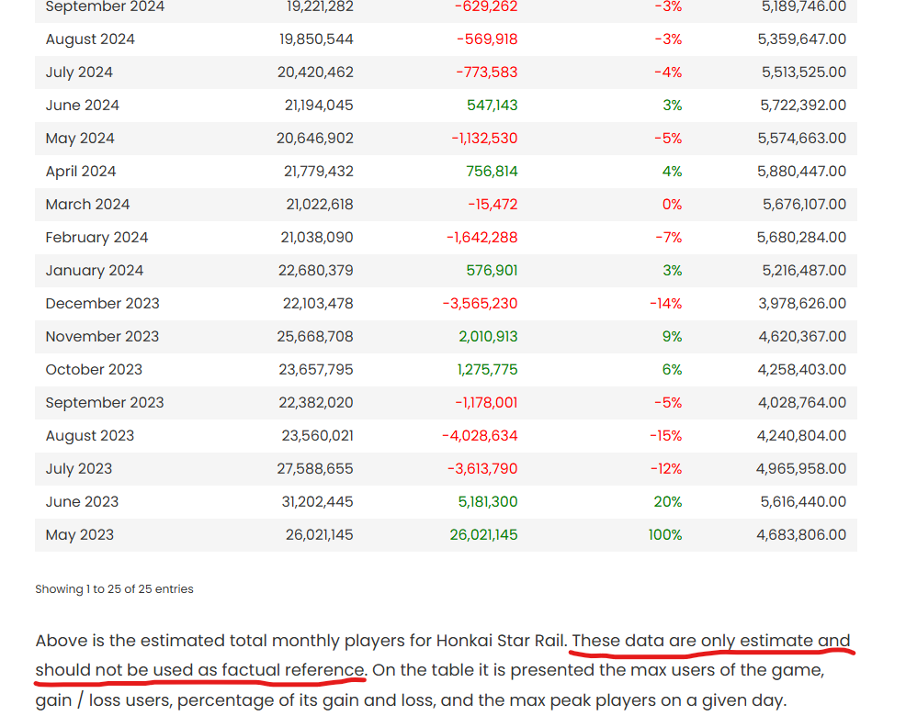Click the 'June 2023' month cell

click(x=82, y=502)
